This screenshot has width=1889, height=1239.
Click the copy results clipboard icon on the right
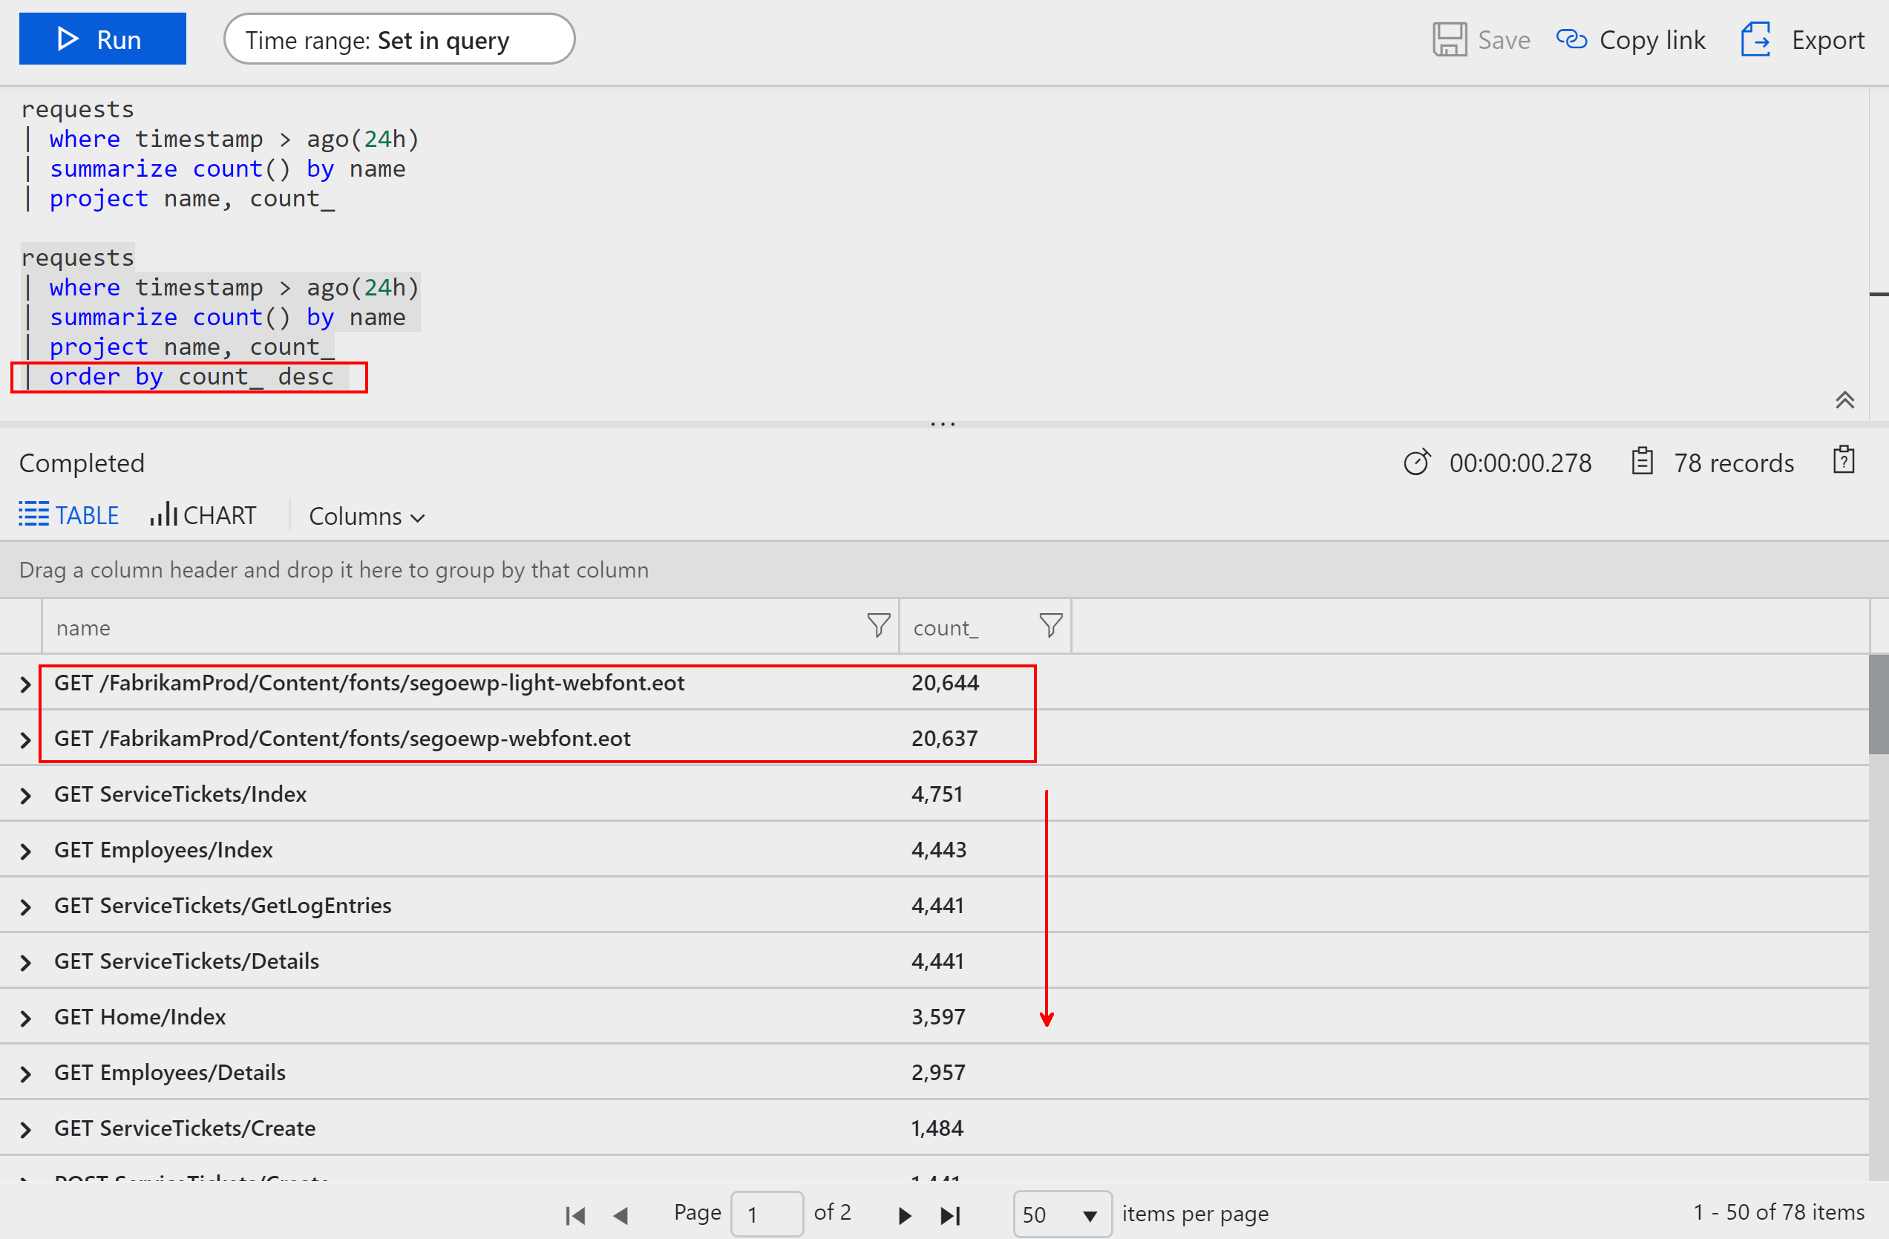[1843, 460]
